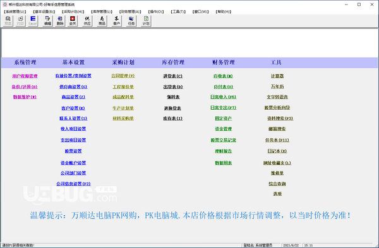Open the 库存管理(L) menu
This screenshot has width=379, height=248.
click(102, 11)
